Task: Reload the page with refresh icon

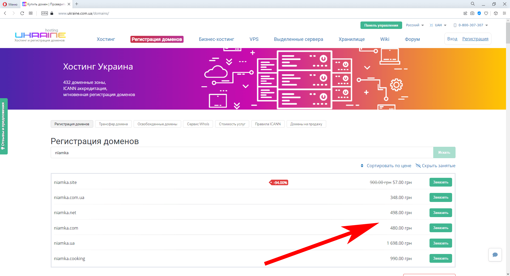Action: coord(22,13)
